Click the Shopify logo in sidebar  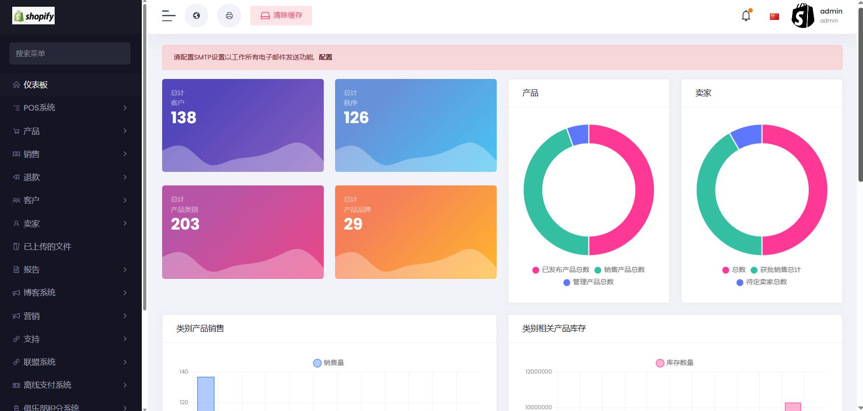point(33,16)
